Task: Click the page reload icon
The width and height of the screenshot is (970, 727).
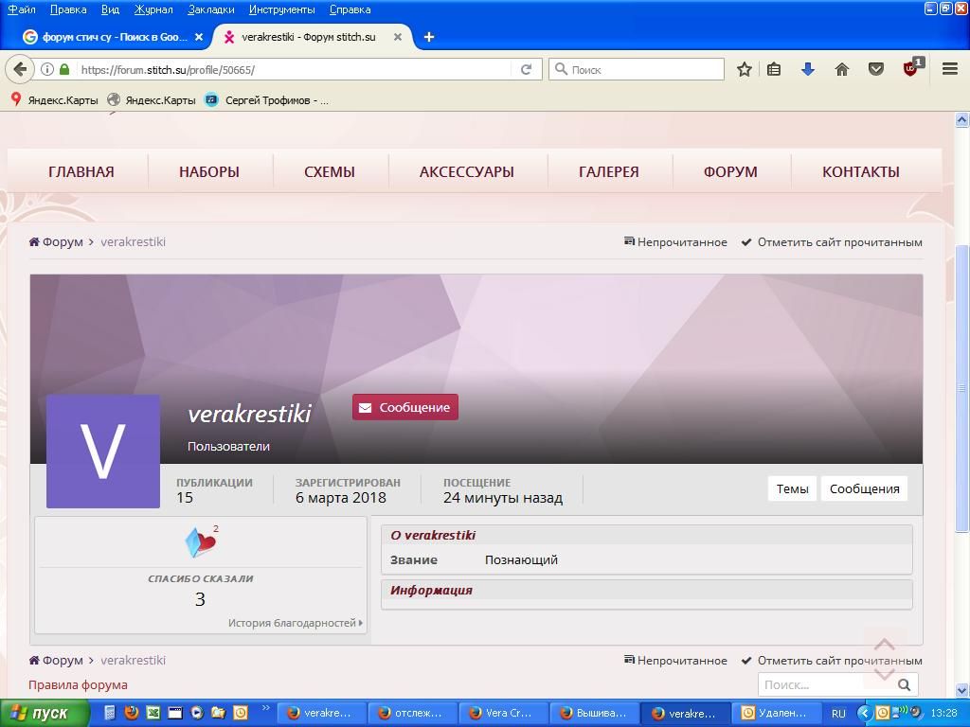Action: pyautogui.click(x=526, y=69)
